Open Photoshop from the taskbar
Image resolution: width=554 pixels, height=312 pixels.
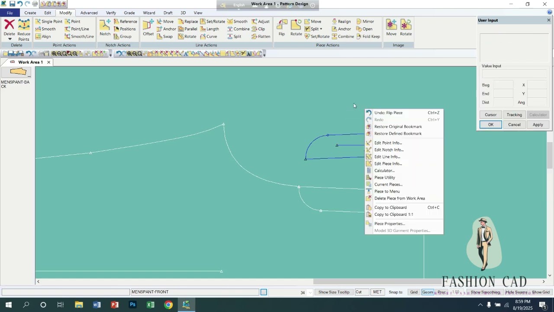pyautogui.click(x=132, y=305)
